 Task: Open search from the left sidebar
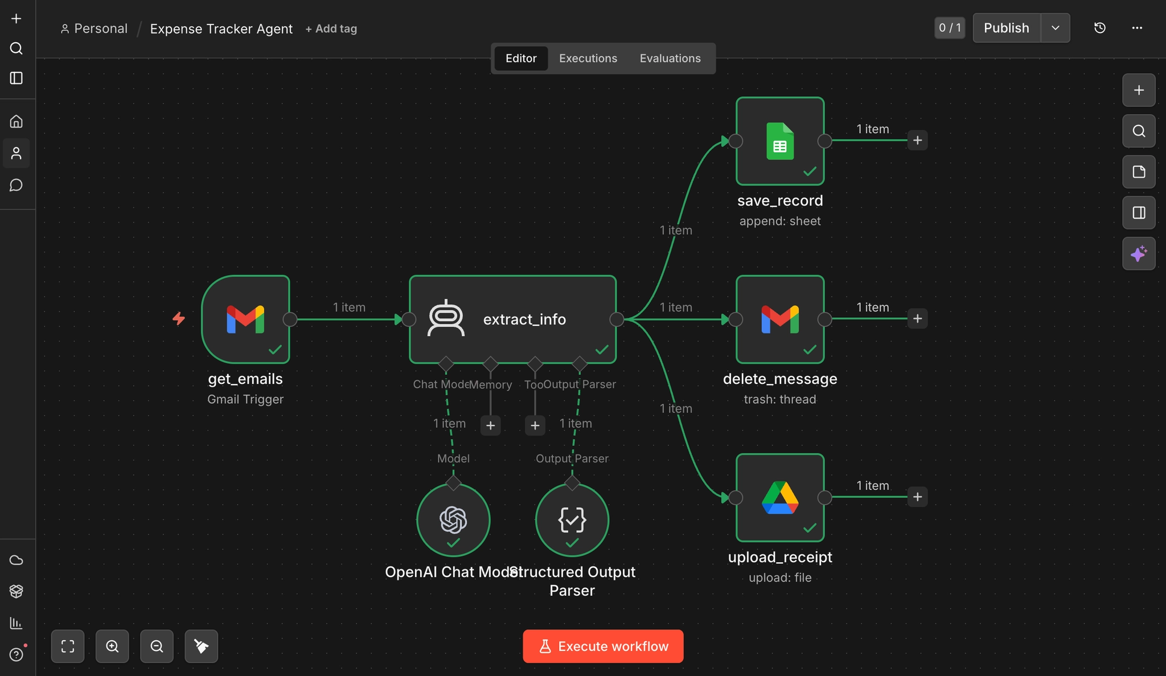pyautogui.click(x=17, y=48)
